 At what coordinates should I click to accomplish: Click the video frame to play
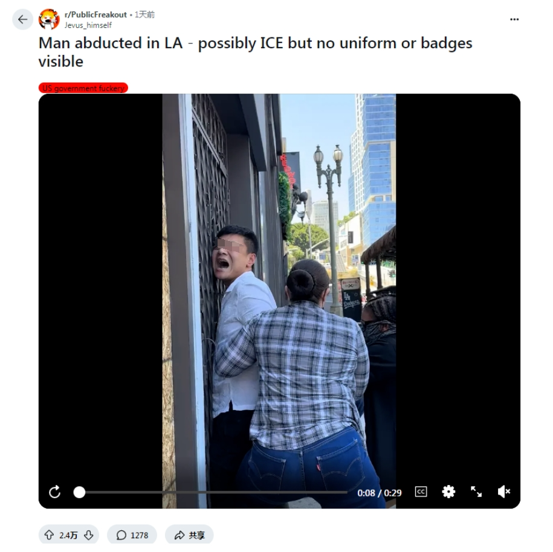(x=279, y=282)
